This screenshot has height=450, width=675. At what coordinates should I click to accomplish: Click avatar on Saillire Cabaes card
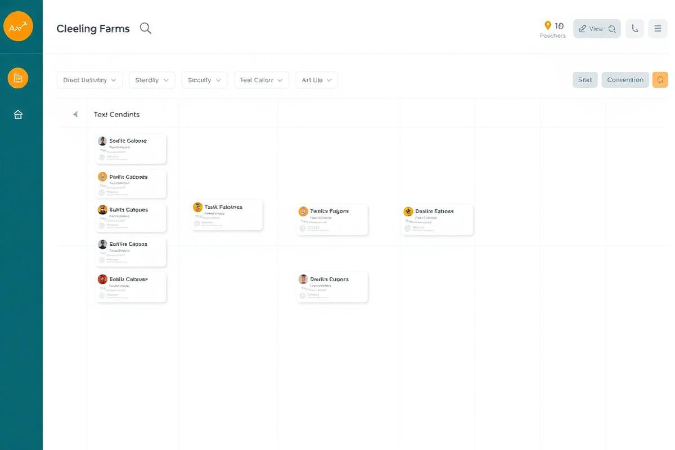102,244
